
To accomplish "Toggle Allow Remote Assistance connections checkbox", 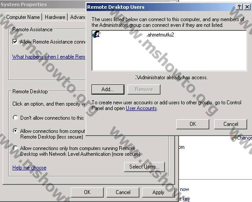I will (15, 42).
